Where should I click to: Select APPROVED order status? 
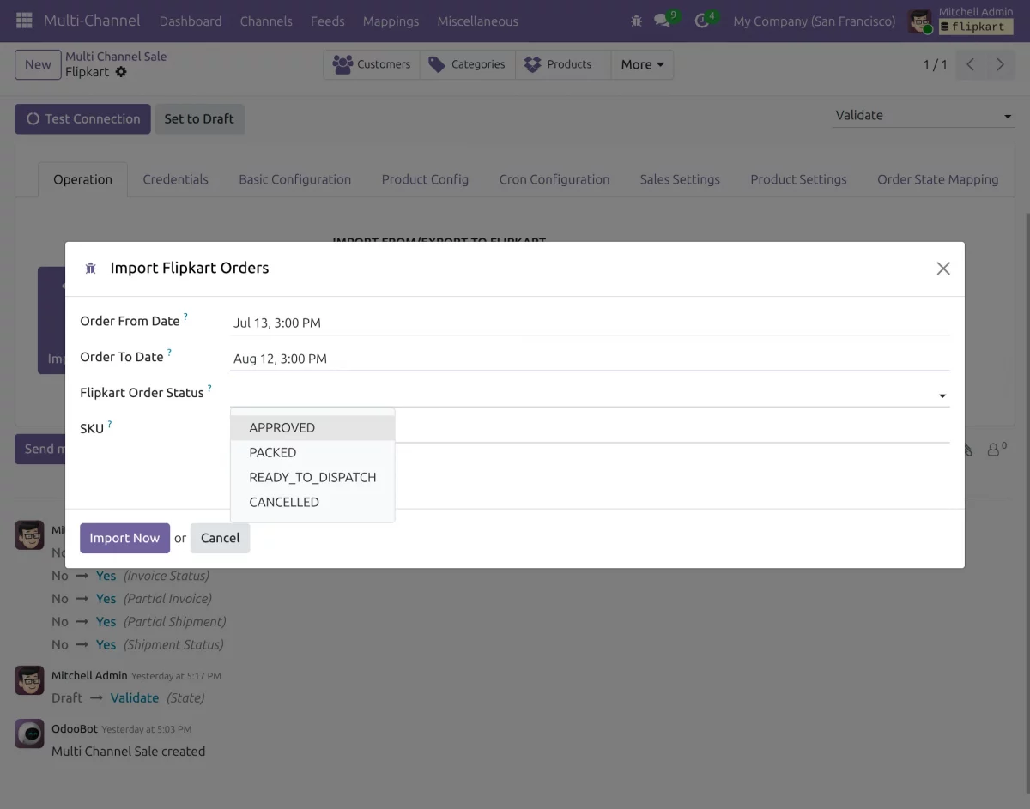tap(312, 427)
